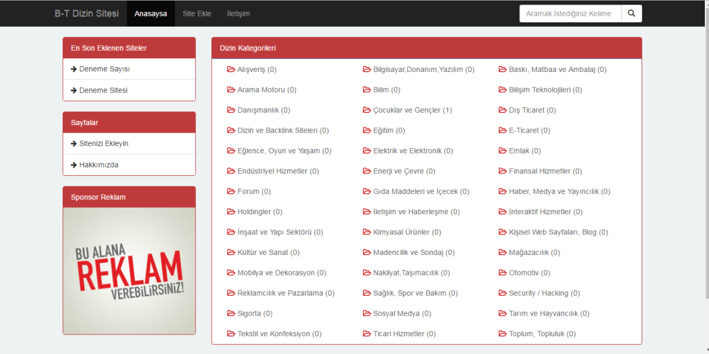Viewport: 709px width, 354px height.
Task: Click folder icon beside Forum category
Action: tap(231, 191)
